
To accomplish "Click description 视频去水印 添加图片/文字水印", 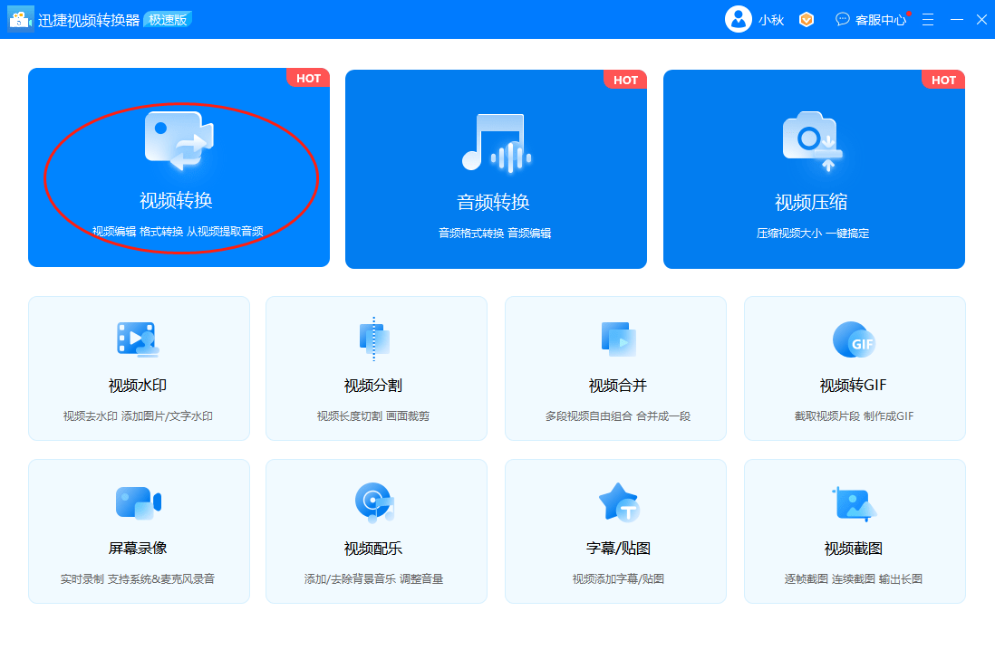I will [138, 416].
